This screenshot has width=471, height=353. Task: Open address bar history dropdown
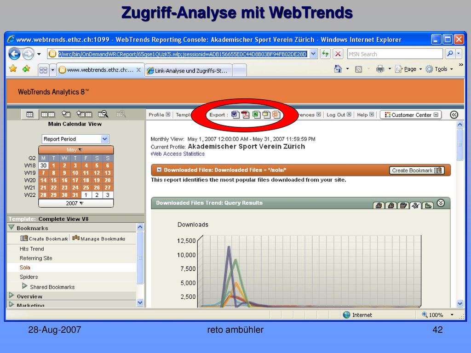click(313, 54)
